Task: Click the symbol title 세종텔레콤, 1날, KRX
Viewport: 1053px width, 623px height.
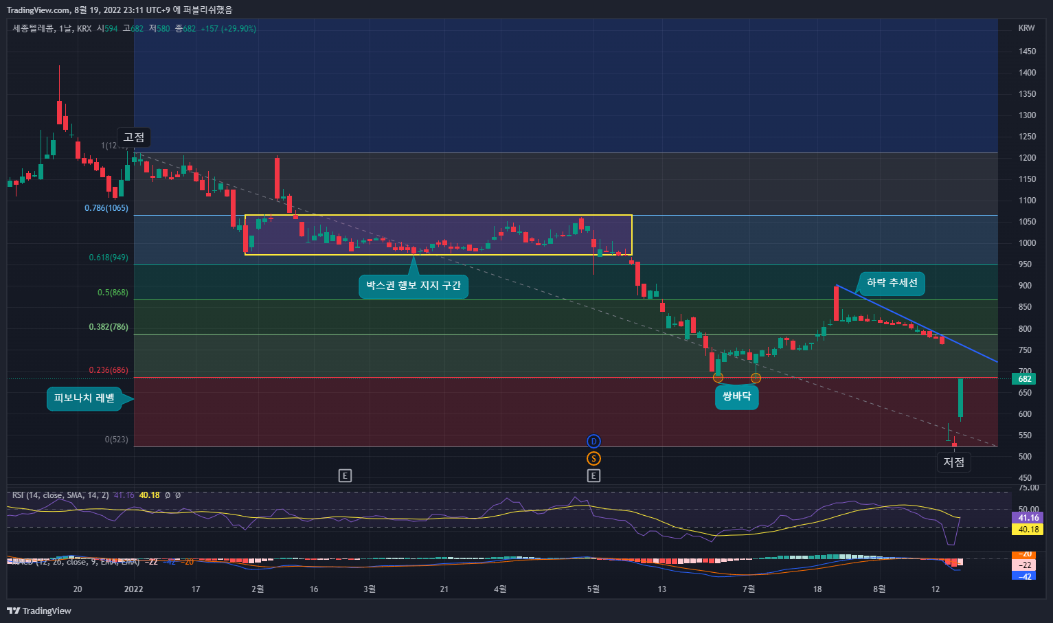Action: click(x=52, y=29)
